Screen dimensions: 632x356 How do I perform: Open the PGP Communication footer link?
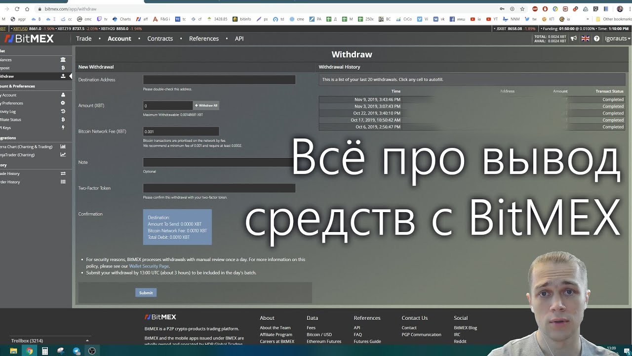pos(421,335)
